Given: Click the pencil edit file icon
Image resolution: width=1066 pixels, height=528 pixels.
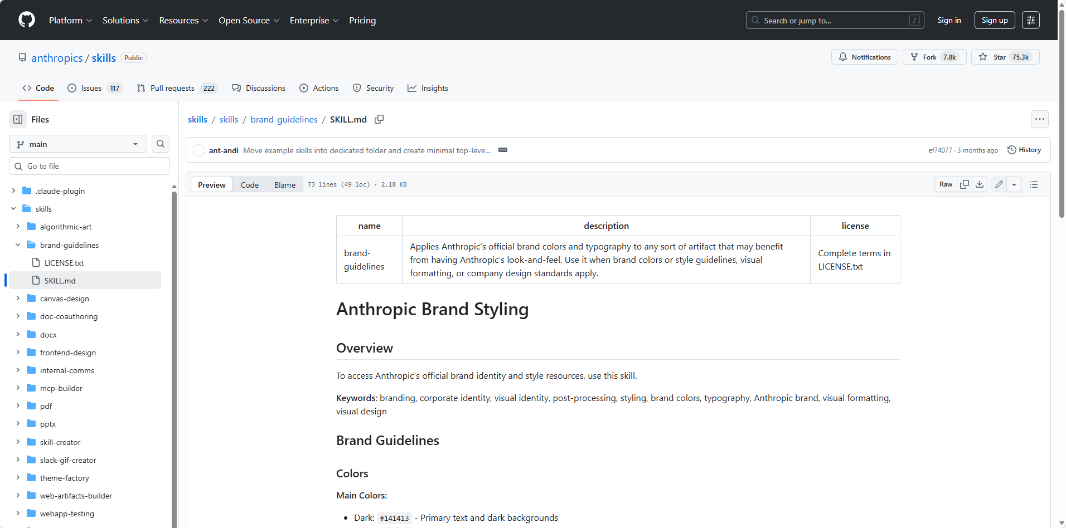Looking at the screenshot, I should [x=999, y=184].
